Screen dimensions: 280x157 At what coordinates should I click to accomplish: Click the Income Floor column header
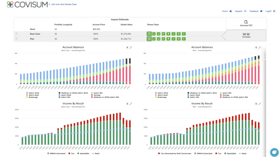[x=99, y=25]
